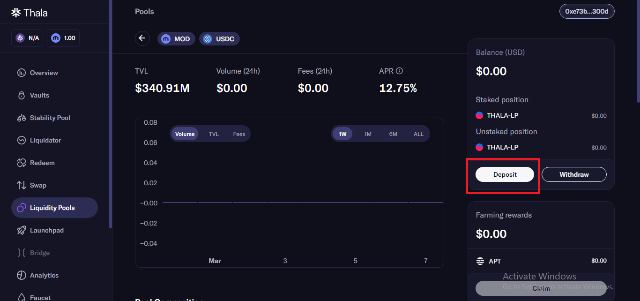Switch chart to TVL
This screenshot has width=640, height=301.
tap(214, 134)
